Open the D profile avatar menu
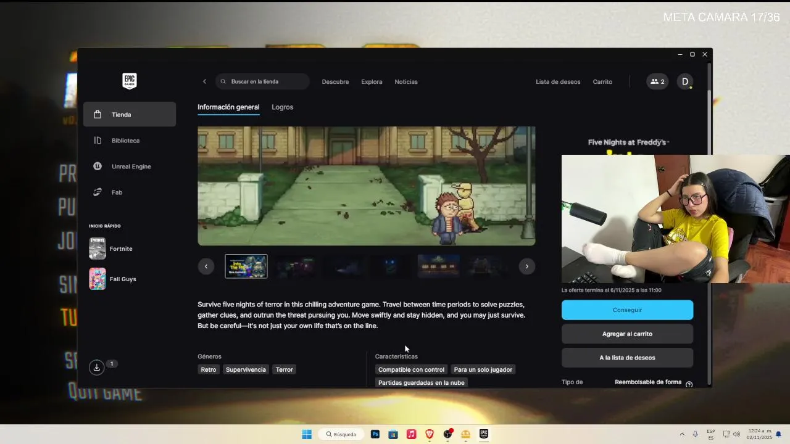 pyautogui.click(x=685, y=81)
